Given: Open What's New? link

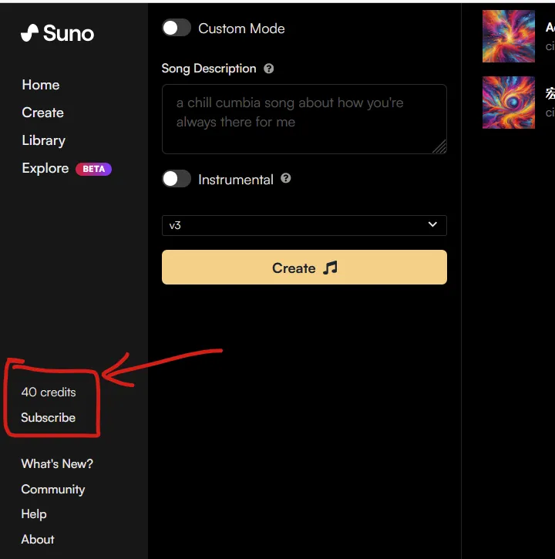Looking at the screenshot, I should tap(57, 464).
